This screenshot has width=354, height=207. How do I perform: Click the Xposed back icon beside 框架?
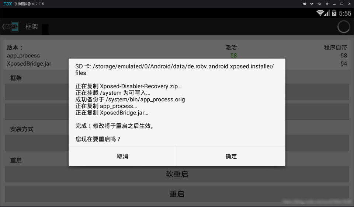click(10, 27)
